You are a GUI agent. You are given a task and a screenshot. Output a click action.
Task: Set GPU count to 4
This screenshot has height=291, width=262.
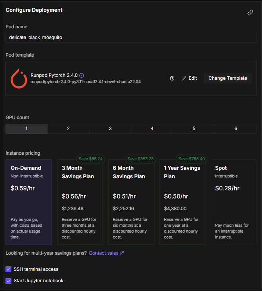click(152, 129)
